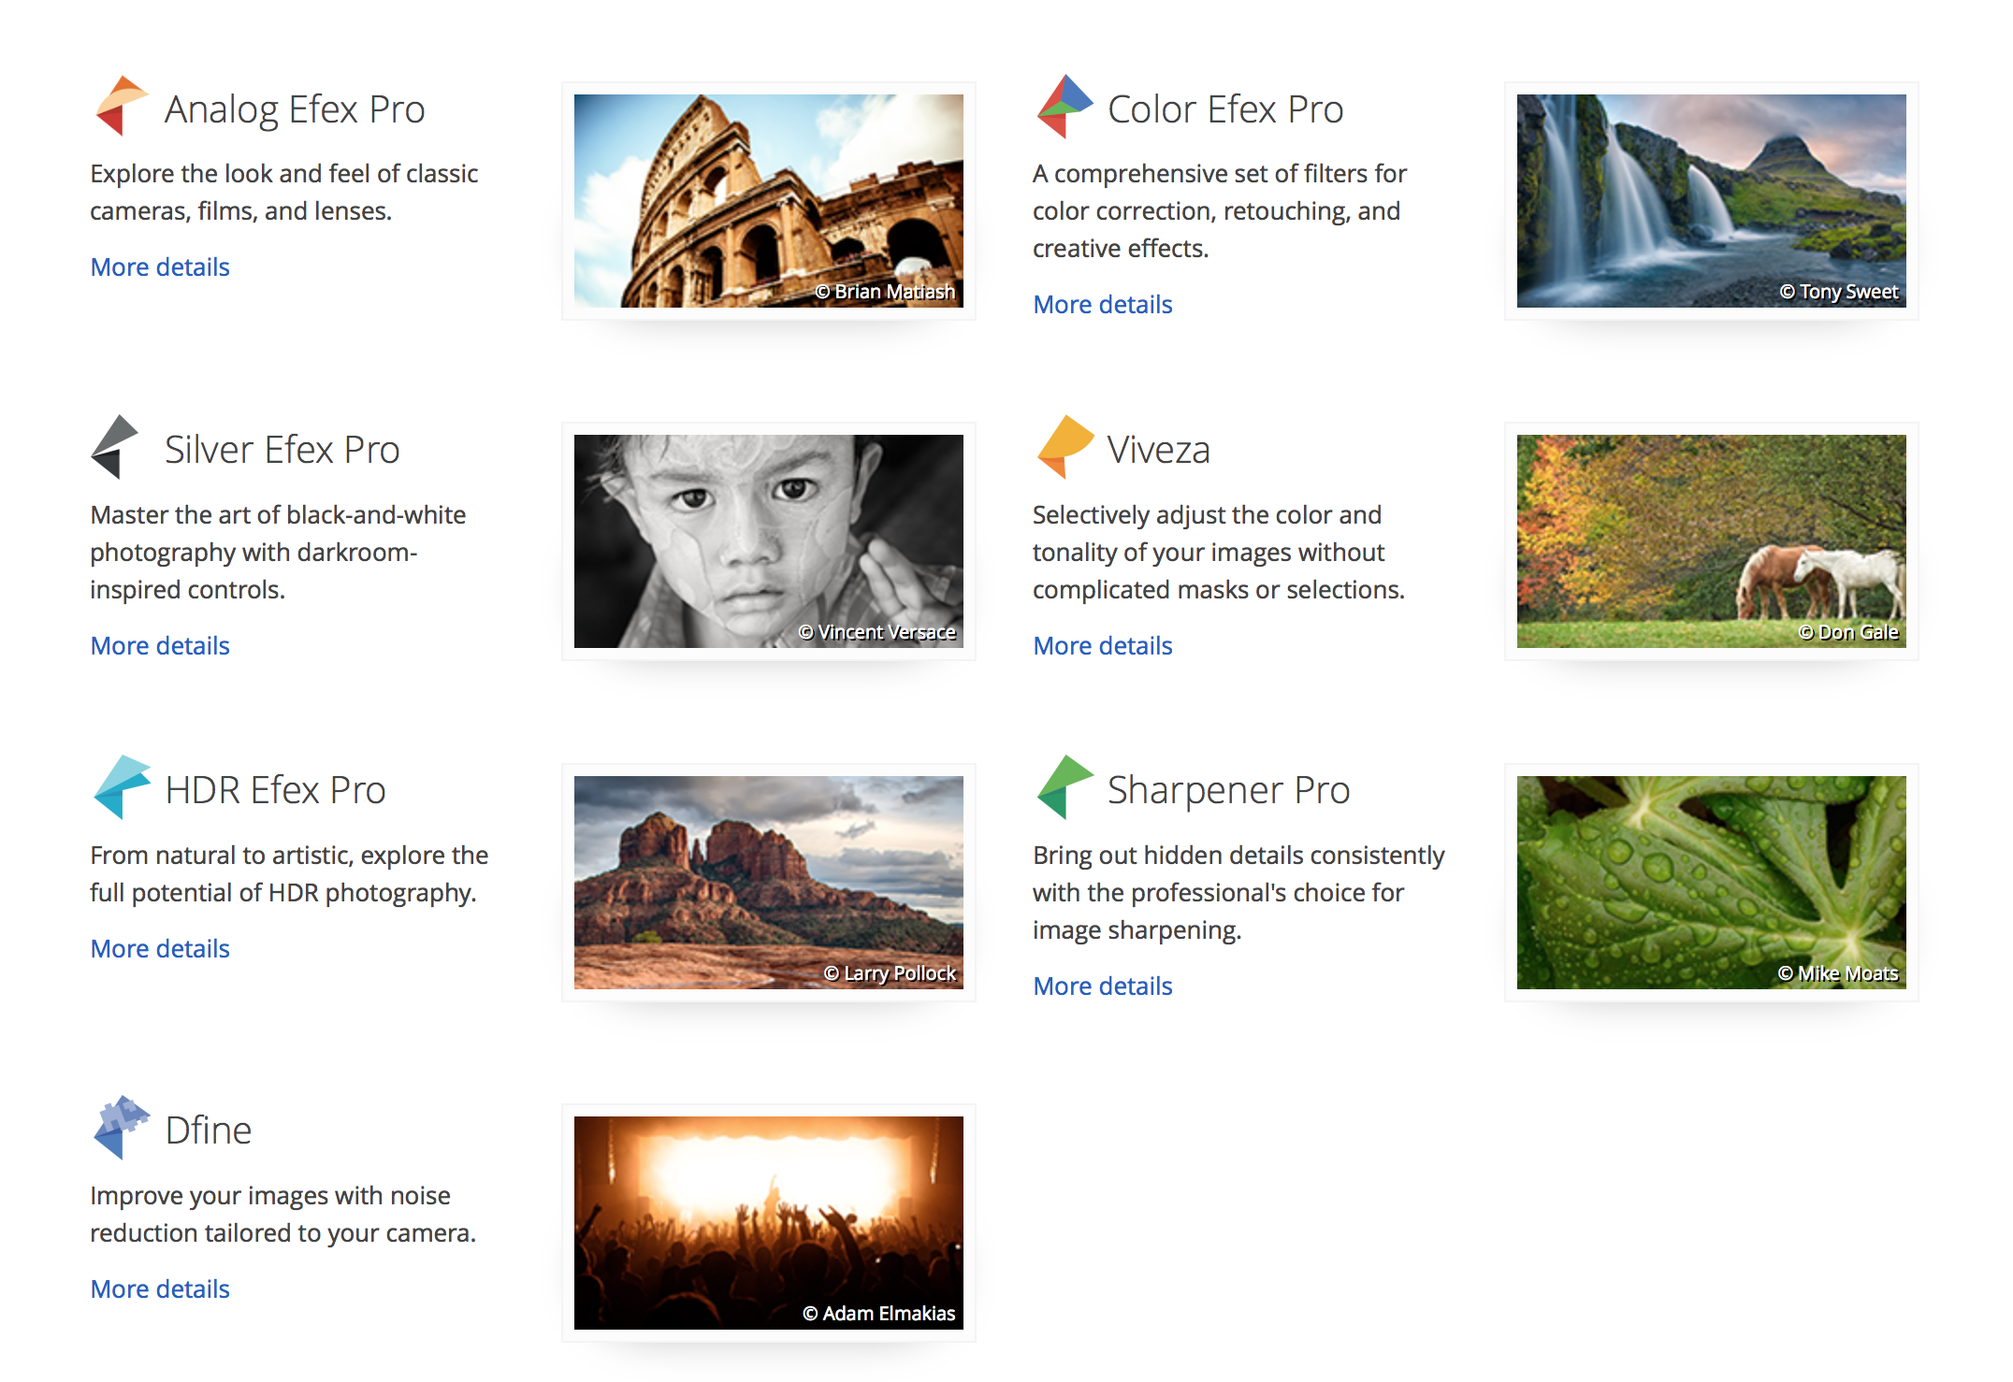
Task: Click the black-and-white child portrait thumbnail
Action: 768,540
